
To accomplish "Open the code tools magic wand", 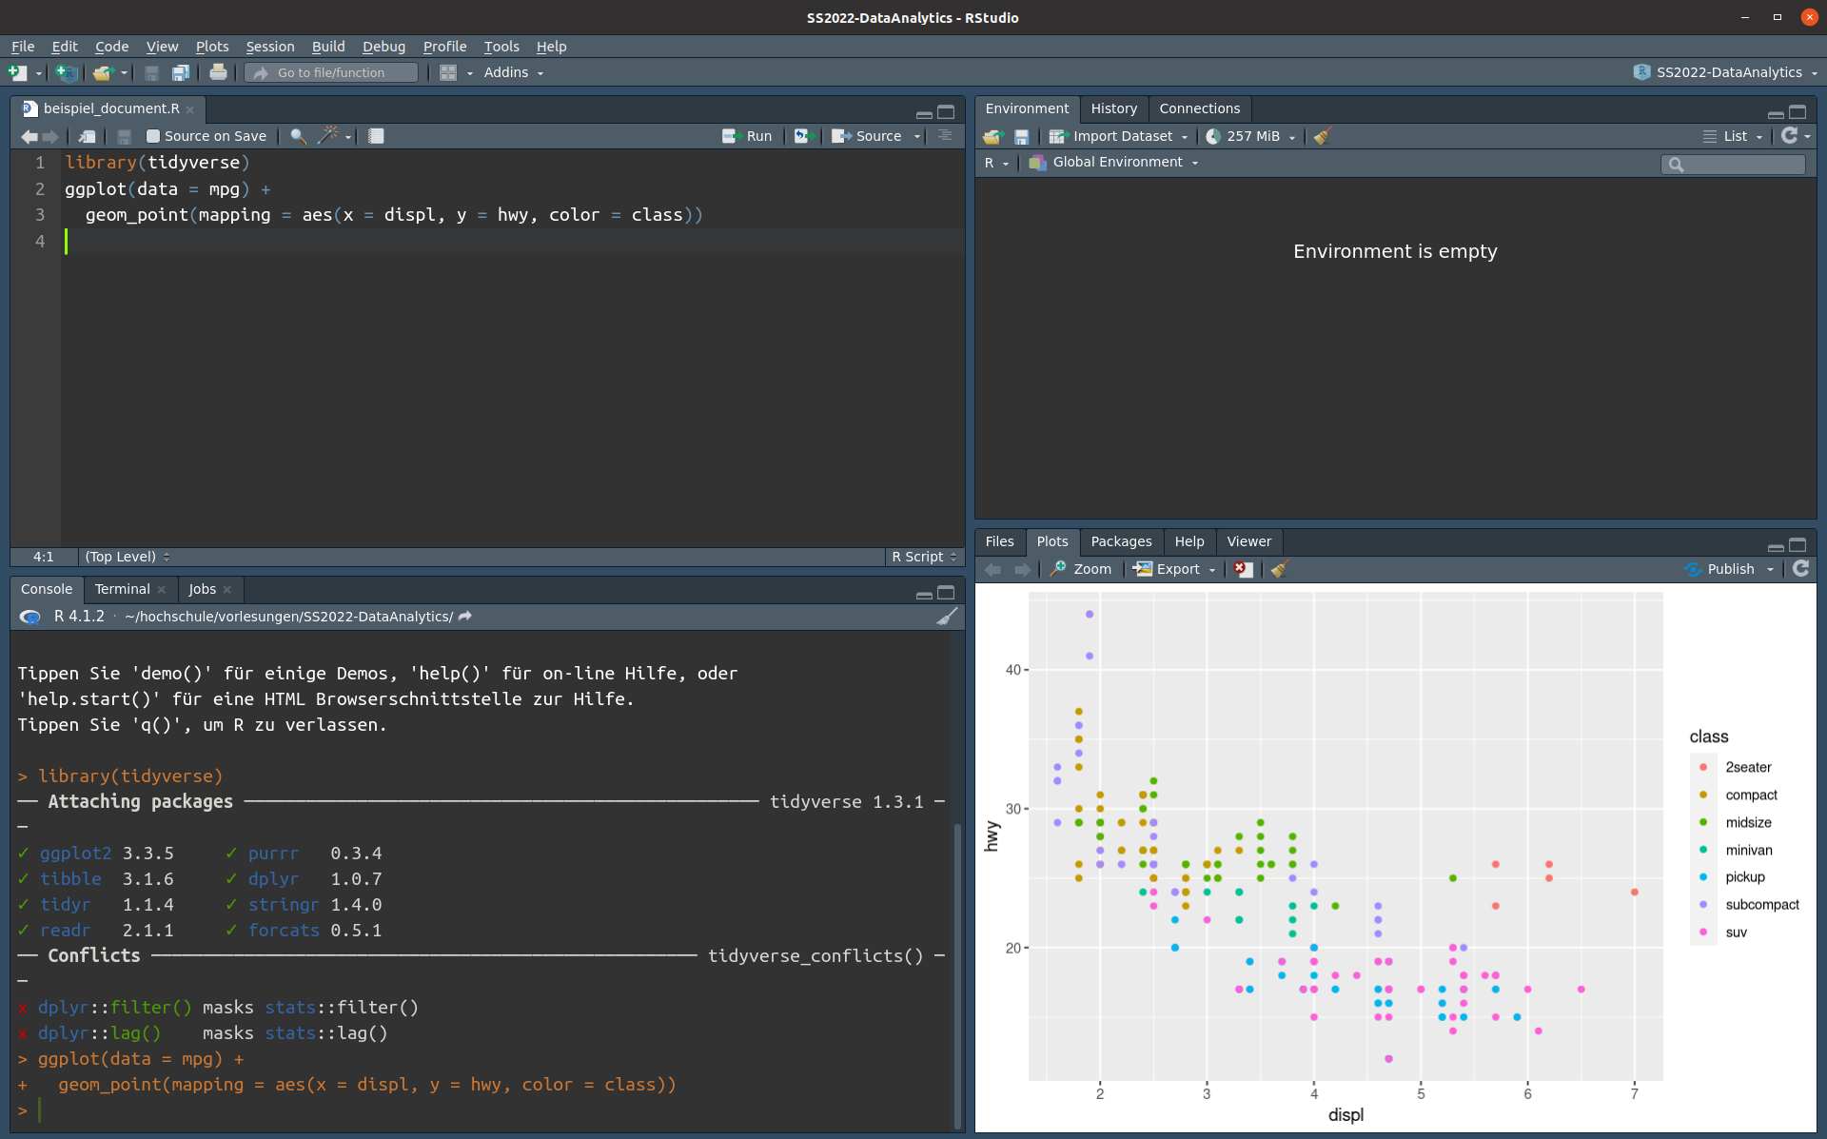I will click(x=329, y=136).
